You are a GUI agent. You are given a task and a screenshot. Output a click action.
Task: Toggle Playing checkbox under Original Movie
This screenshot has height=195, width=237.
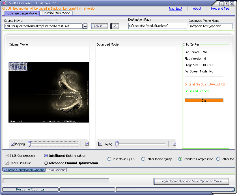(x=12, y=144)
